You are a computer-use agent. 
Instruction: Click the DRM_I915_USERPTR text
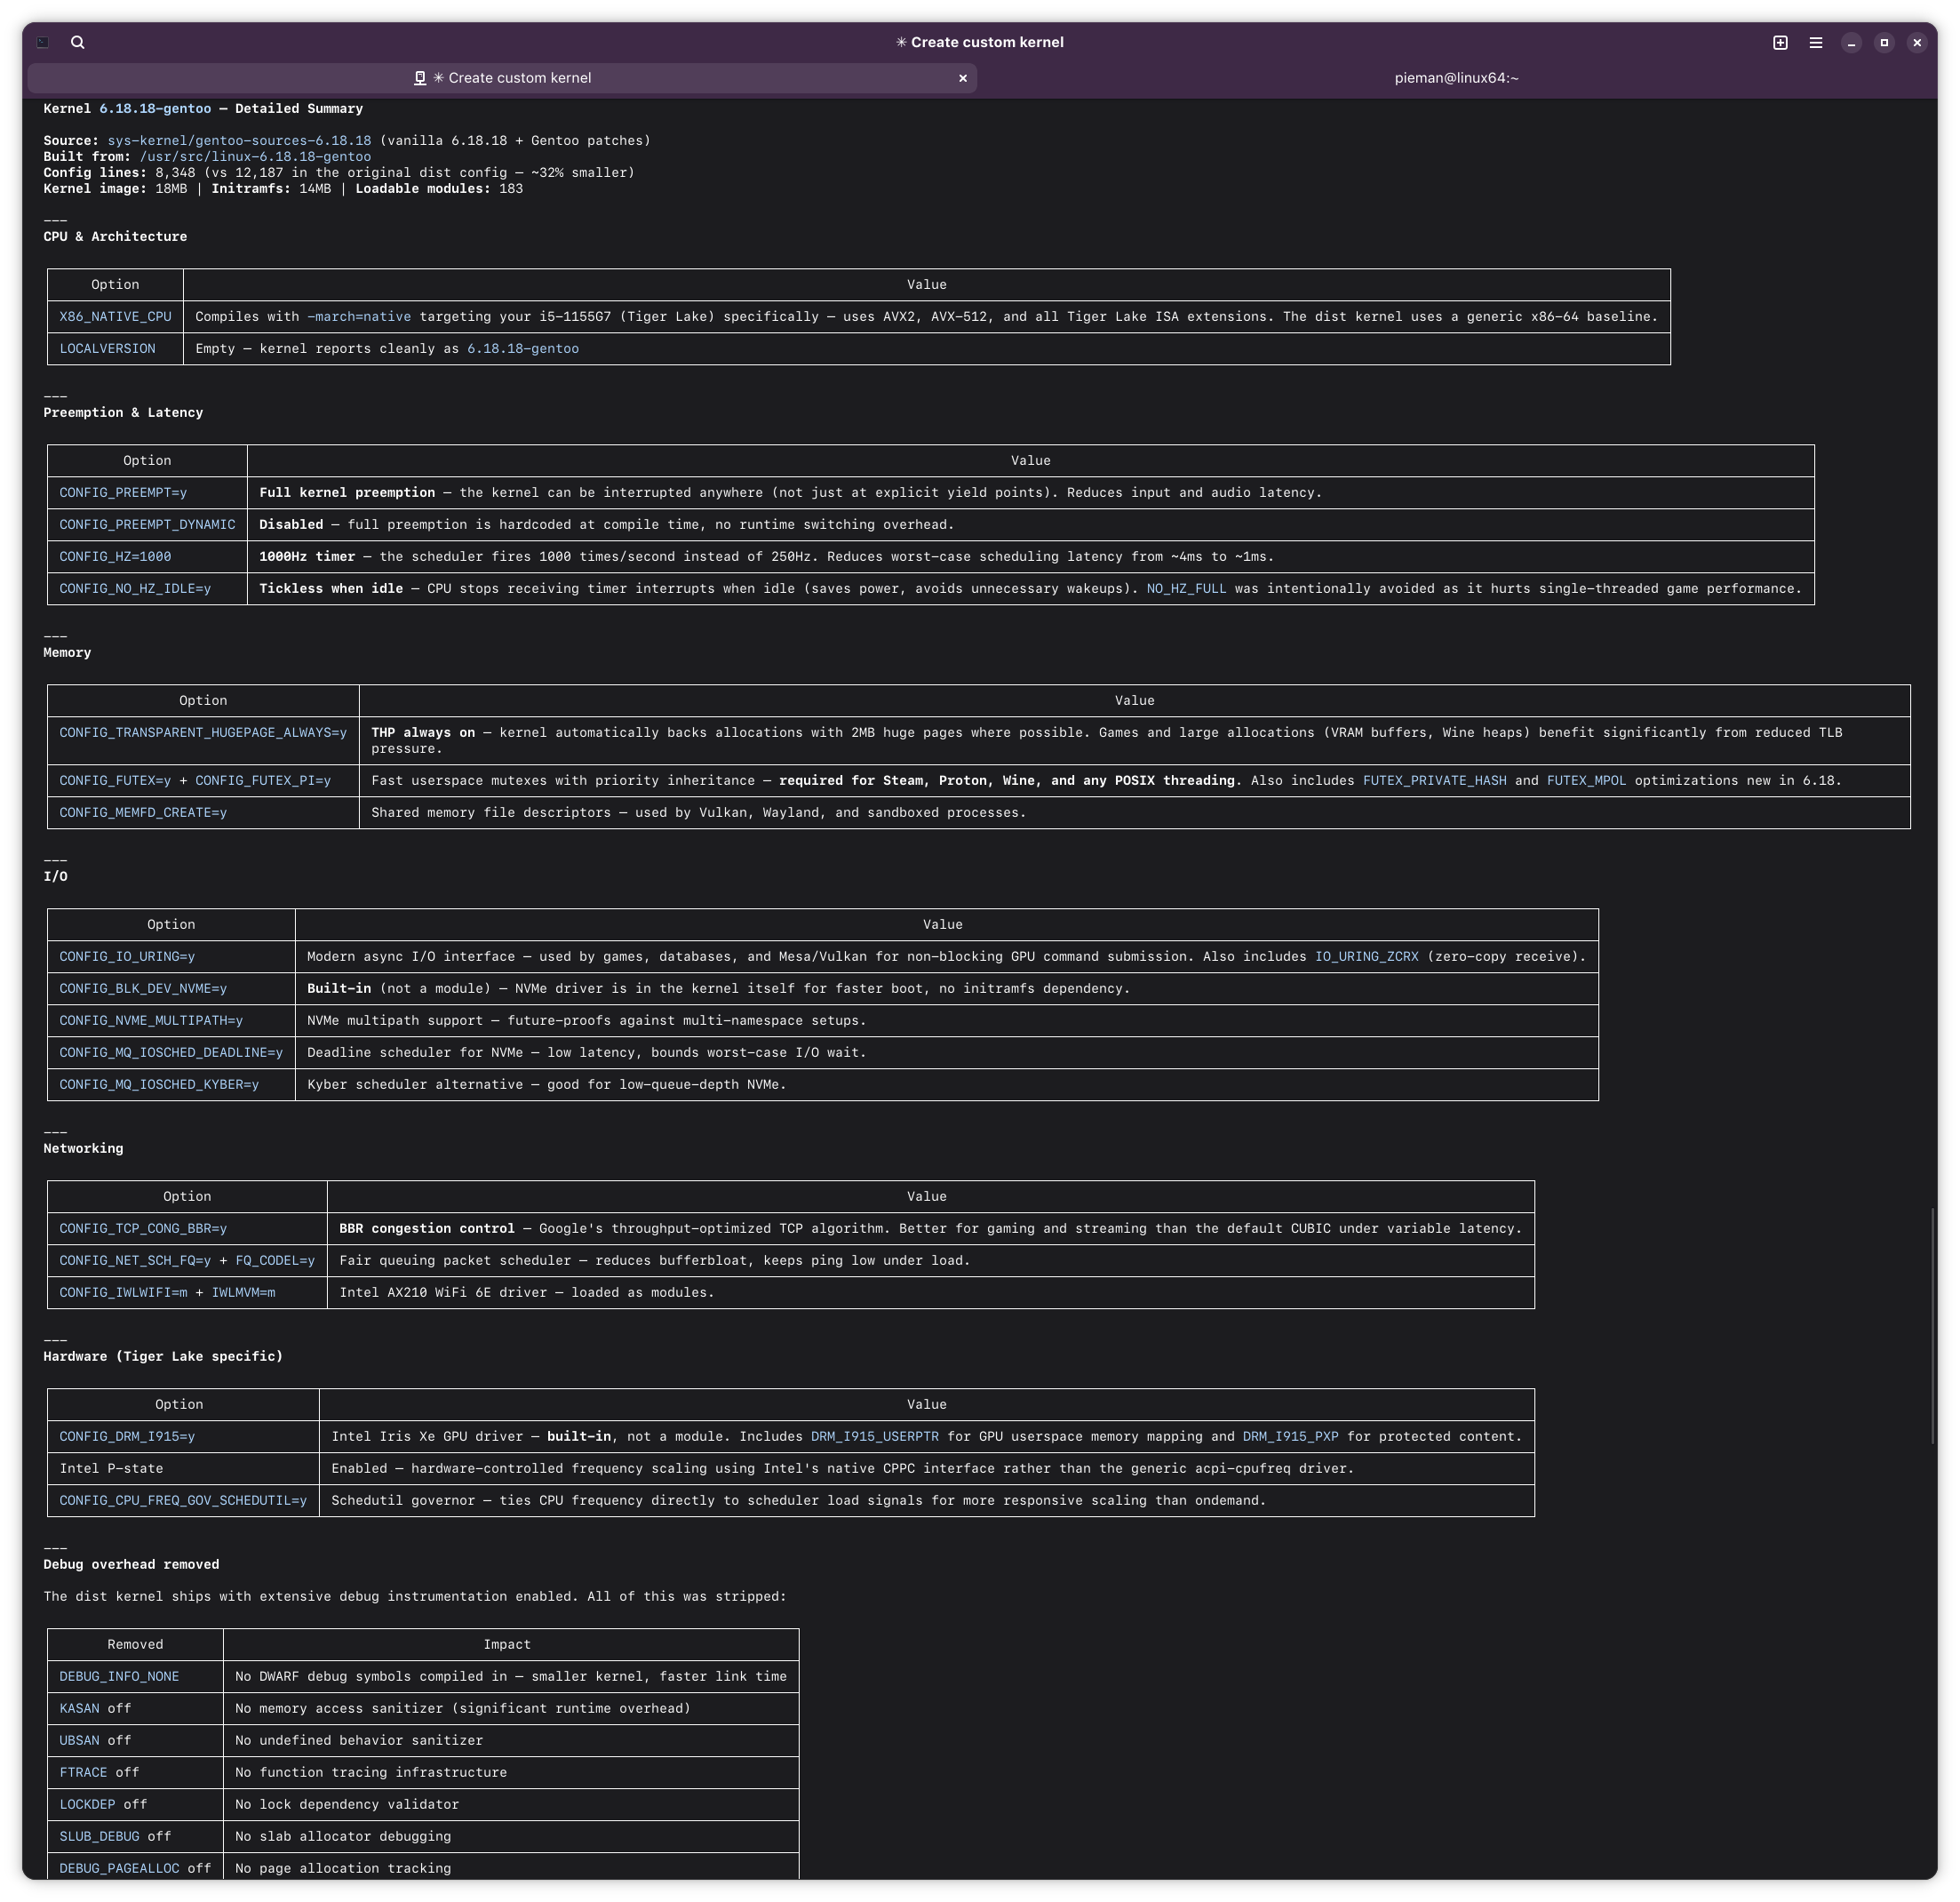pos(874,1437)
